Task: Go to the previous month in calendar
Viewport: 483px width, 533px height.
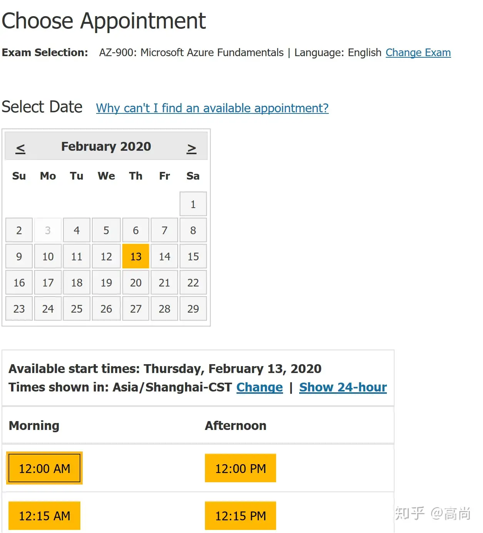Action: [20, 148]
